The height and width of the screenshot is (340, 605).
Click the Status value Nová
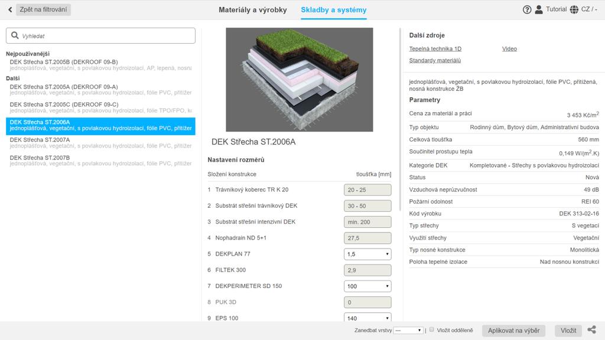pyautogui.click(x=592, y=177)
